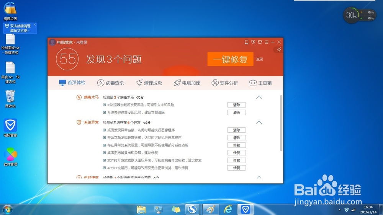Switch to 软件分析 tab

pyautogui.click(x=225, y=83)
